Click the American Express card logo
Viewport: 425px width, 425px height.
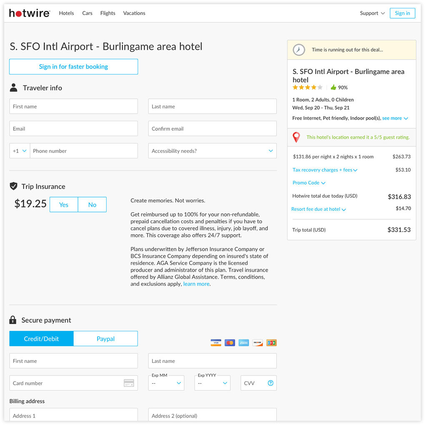(x=244, y=342)
